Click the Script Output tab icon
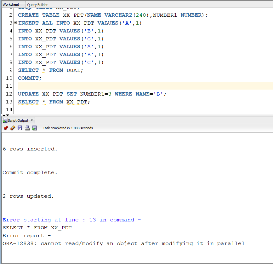The width and height of the screenshot is (273, 264). pyautogui.click(x=5, y=120)
